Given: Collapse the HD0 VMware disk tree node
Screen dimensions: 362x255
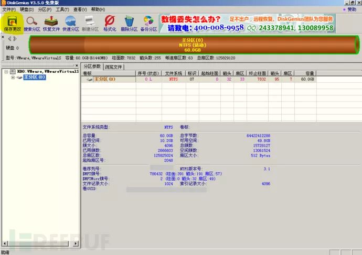Looking at the screenshot, I should [x=6, y=72].
